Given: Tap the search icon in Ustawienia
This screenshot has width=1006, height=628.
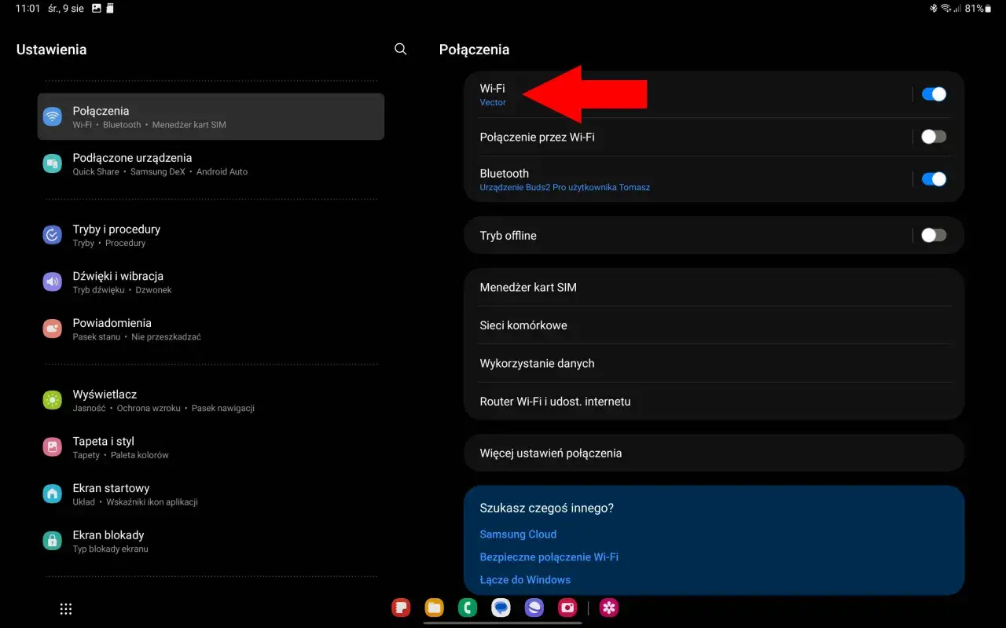Looking at the screenshot, I should click(x=400, y=49).
